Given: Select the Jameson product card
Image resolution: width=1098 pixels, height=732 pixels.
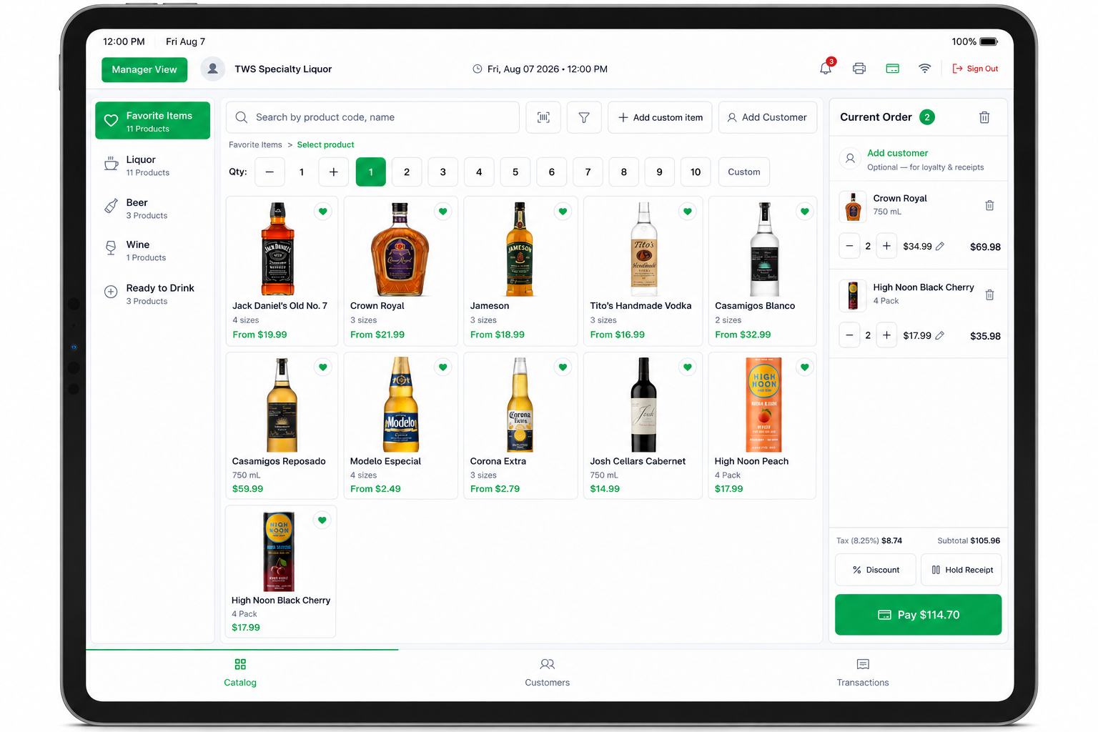Looking at the screenshot, I should pyautogui.click(x=520, y=271).
